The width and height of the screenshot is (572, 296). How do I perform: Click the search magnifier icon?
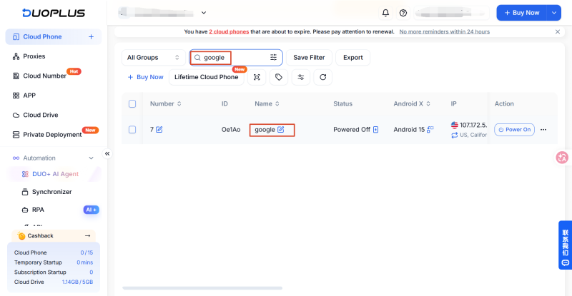[197, 58]
